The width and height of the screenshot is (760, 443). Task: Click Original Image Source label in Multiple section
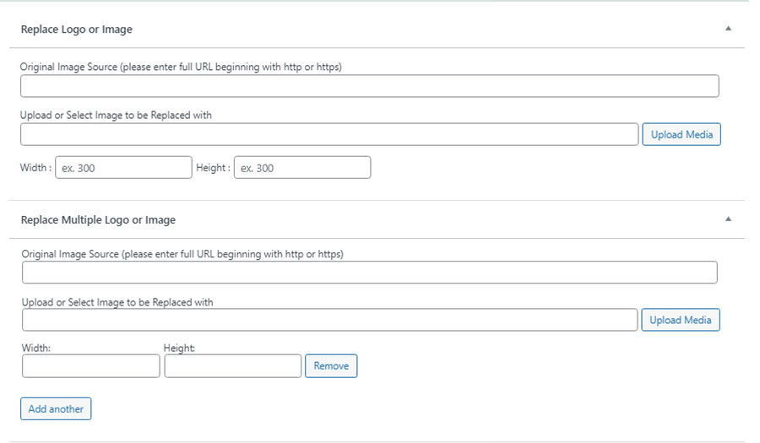[182, 254]
